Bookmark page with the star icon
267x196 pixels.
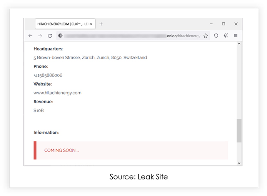pyautogui.click(x=206, y=36)
